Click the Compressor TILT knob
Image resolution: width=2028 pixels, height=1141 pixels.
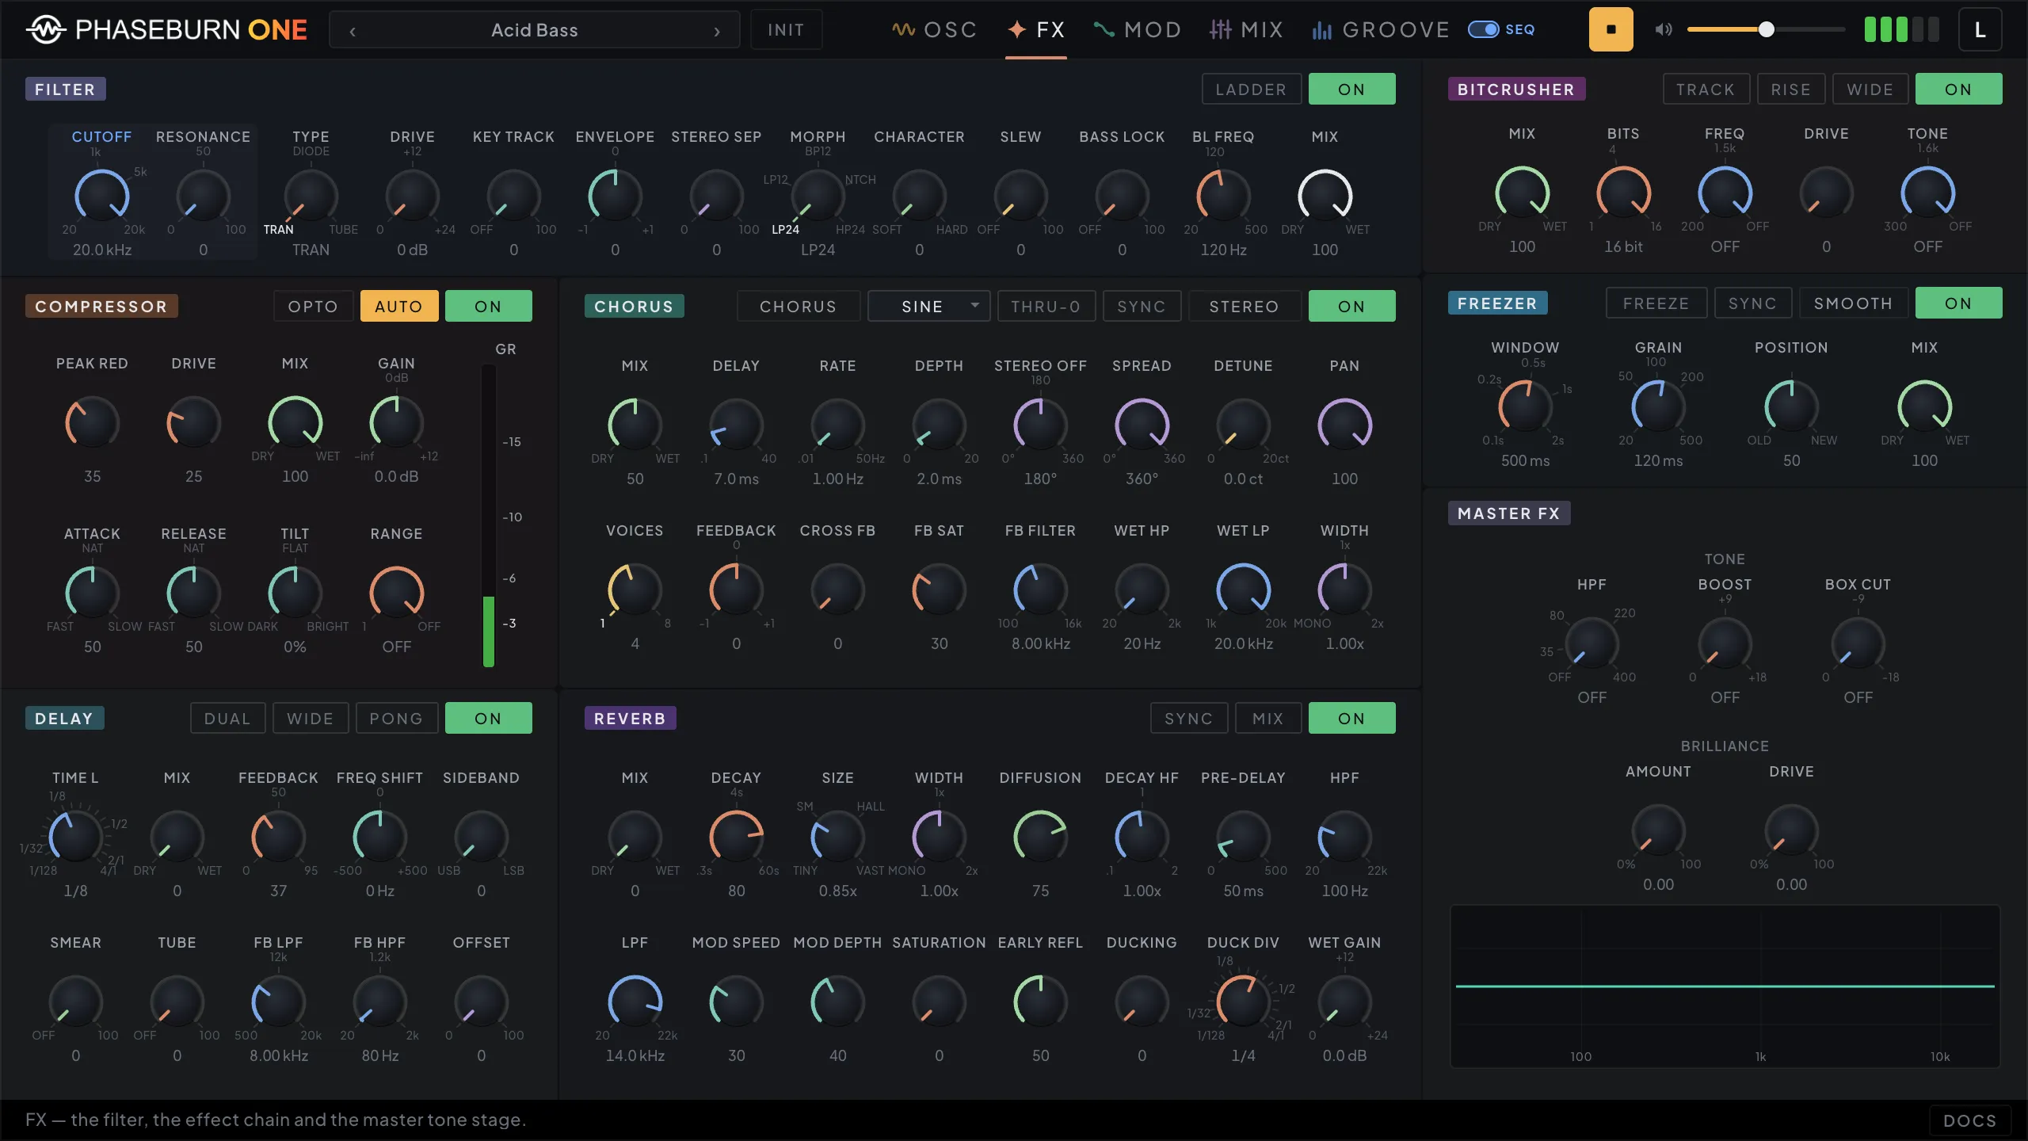(x=295, y=593)
